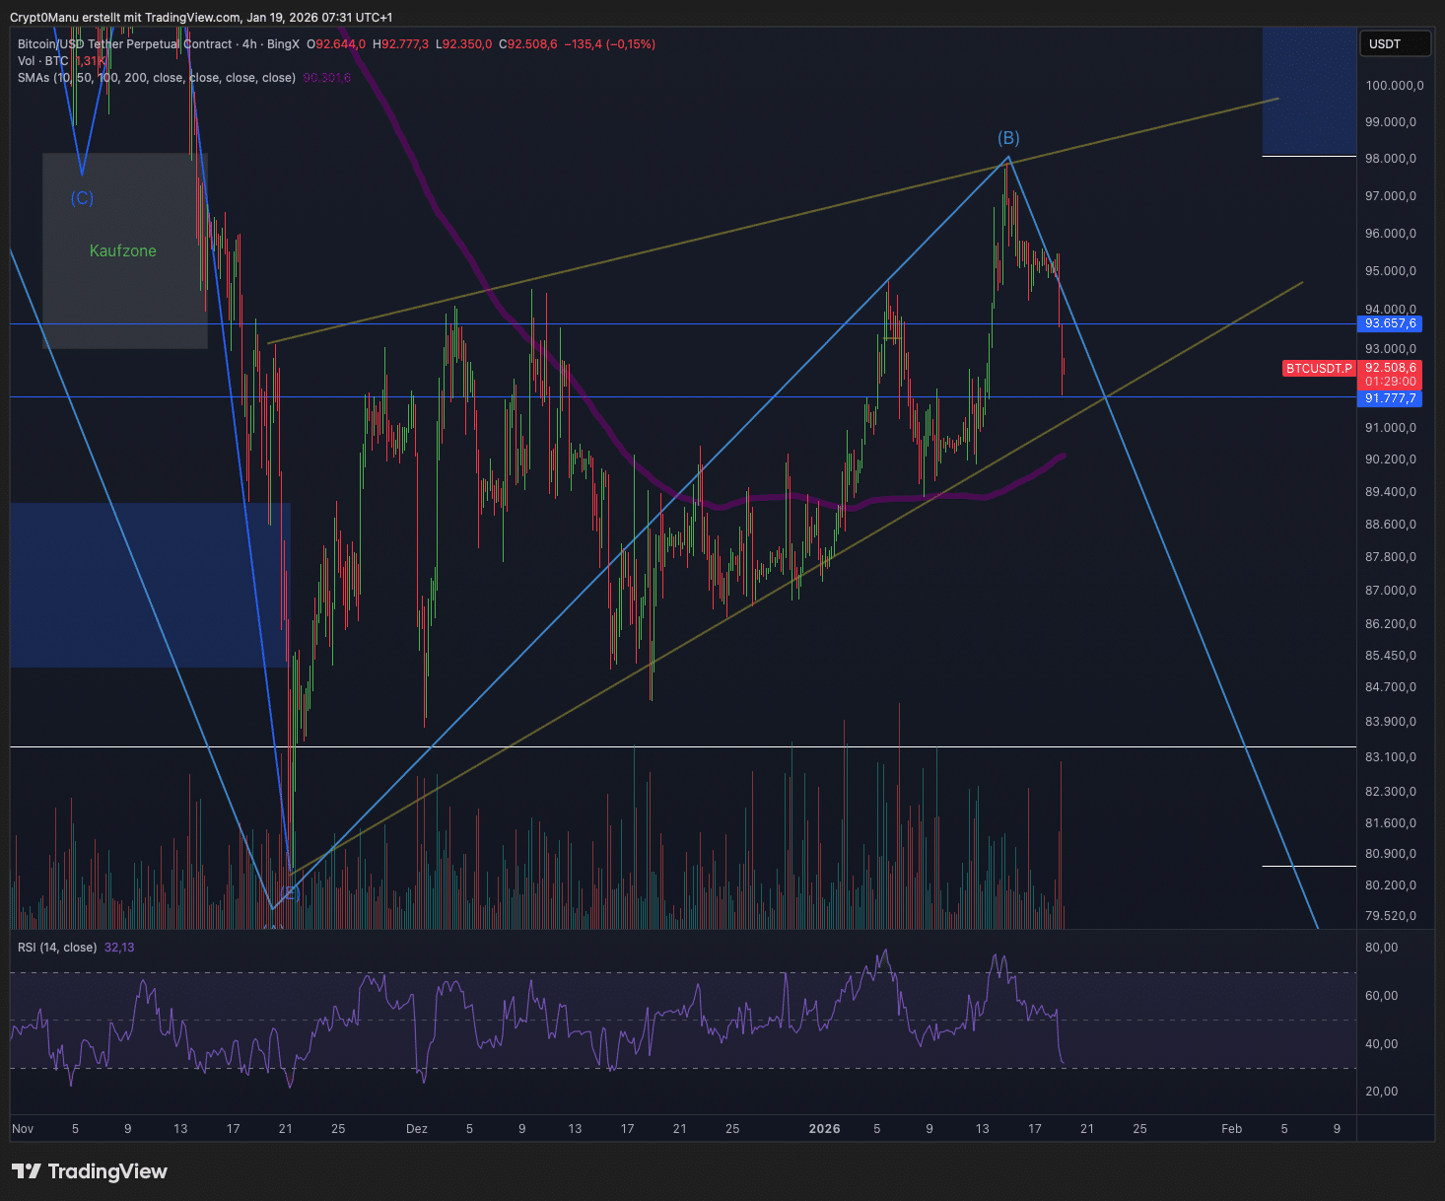The width and height of the screenshot is (1445, 1201).
Task: Click the Feb label on time axis
Action: pyautogui.click(x=1231, y=1129)
